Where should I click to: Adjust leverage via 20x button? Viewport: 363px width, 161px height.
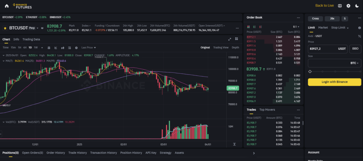tap(332, 18)
